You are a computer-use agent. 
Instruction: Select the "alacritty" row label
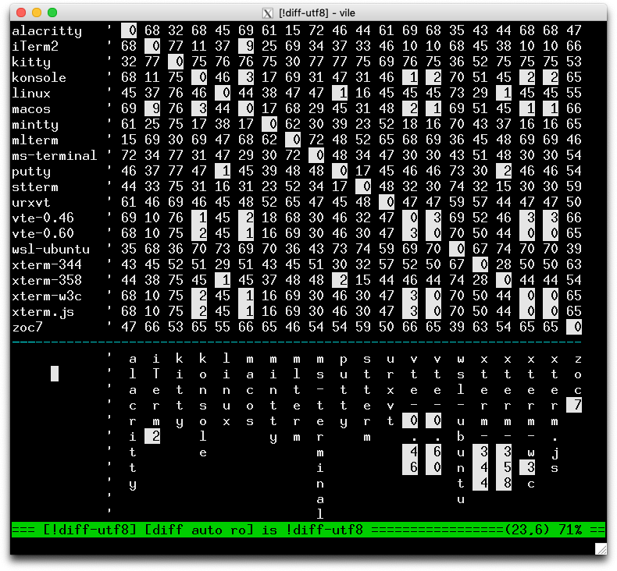[47, 31]
